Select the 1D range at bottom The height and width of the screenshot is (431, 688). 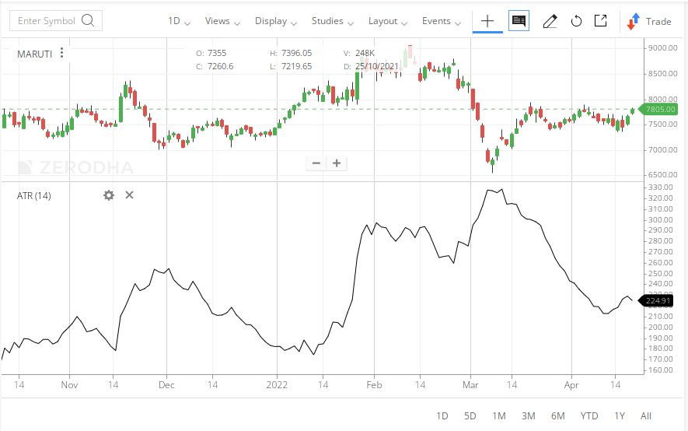pos(442,415)
